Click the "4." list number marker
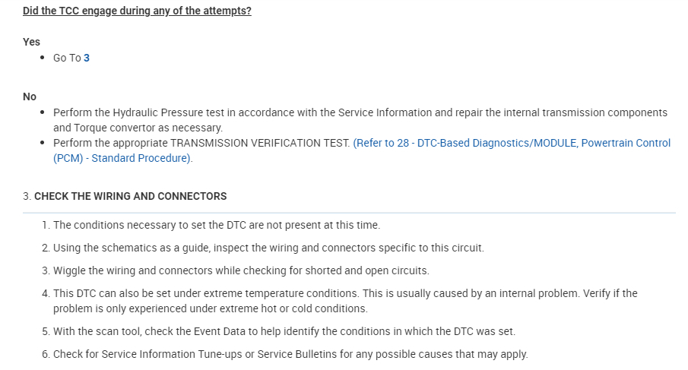The width and height of the screenshot is (688, 370). [x=46, y=293]
